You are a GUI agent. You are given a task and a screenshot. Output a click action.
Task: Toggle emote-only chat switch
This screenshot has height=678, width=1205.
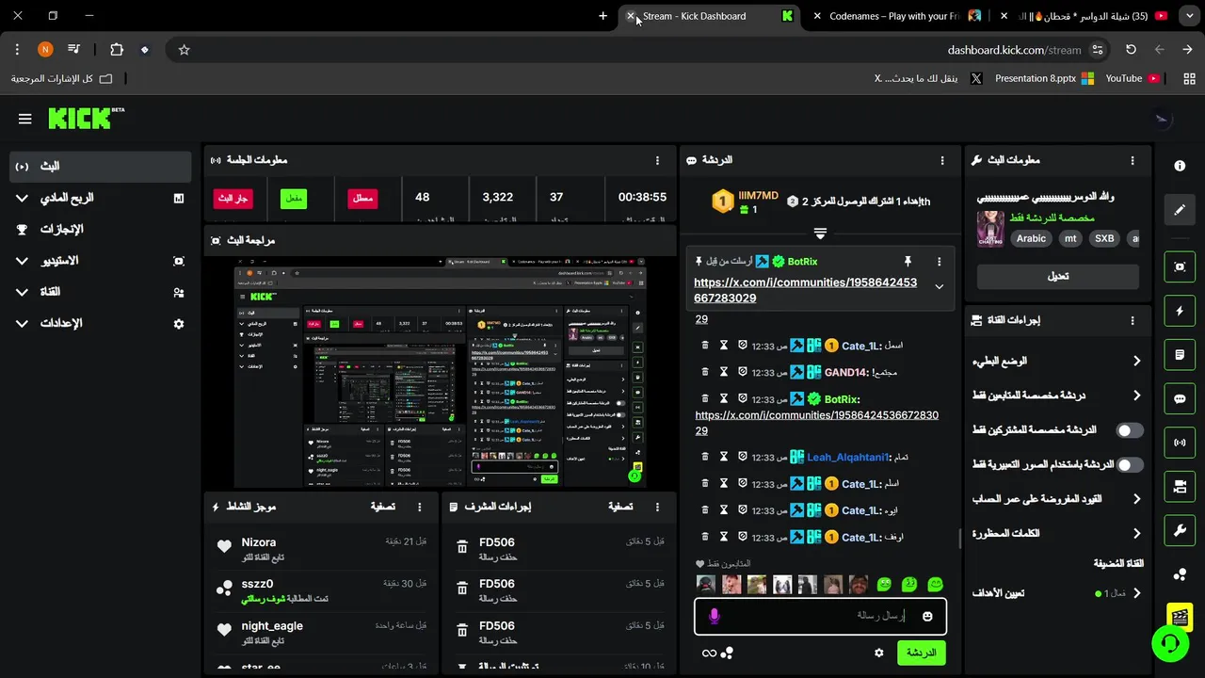pyautogui.click(x=1129, y=464)
